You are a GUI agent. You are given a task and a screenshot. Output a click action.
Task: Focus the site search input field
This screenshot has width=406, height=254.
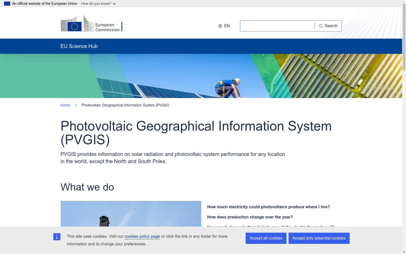click(x=277, y=26)
